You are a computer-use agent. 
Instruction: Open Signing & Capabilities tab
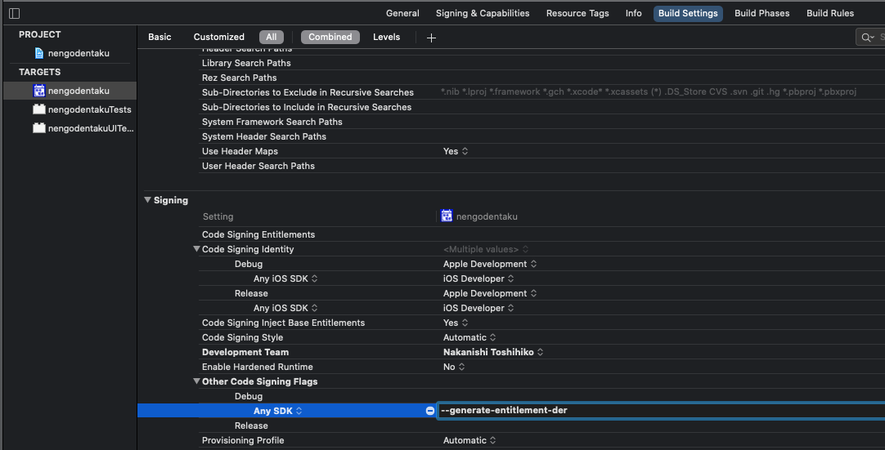[x=483, y=13]
